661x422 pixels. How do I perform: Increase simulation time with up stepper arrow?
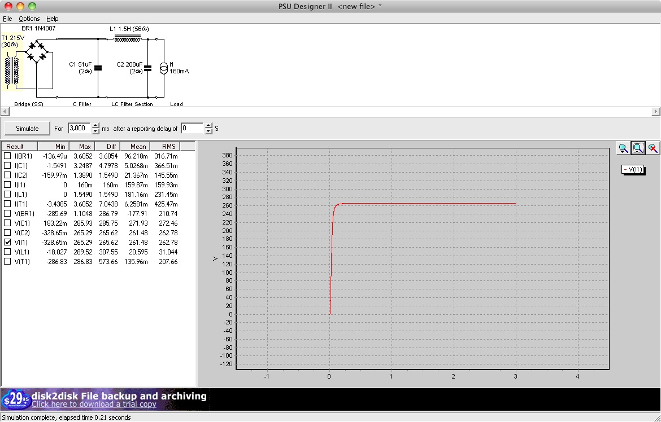(95, 125)
